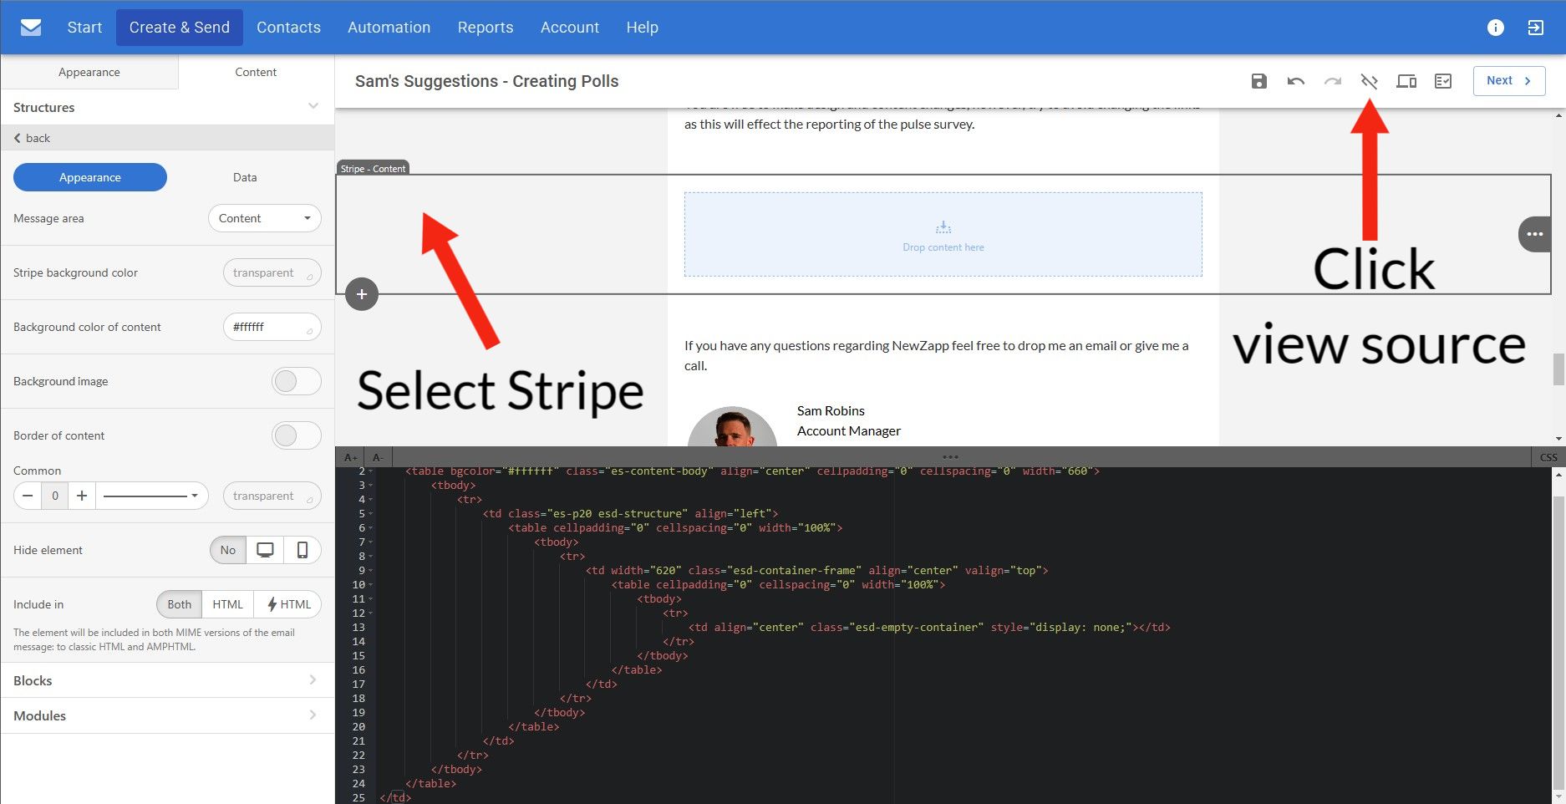The height and width of the screenshot is (804, 1566).
Task: Open the Stripe background color picker
Action: tap(272, 272)
